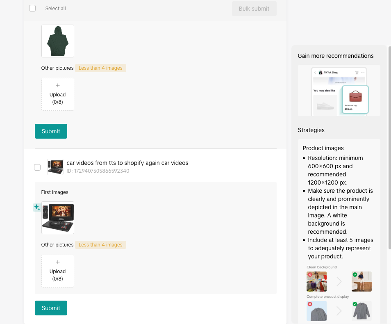
Task: Click the plus icon in second Upload box
Action: pos(58,262)
